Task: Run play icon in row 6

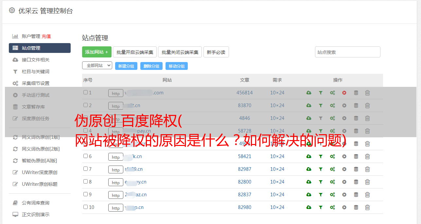Action: pos(344,156)
